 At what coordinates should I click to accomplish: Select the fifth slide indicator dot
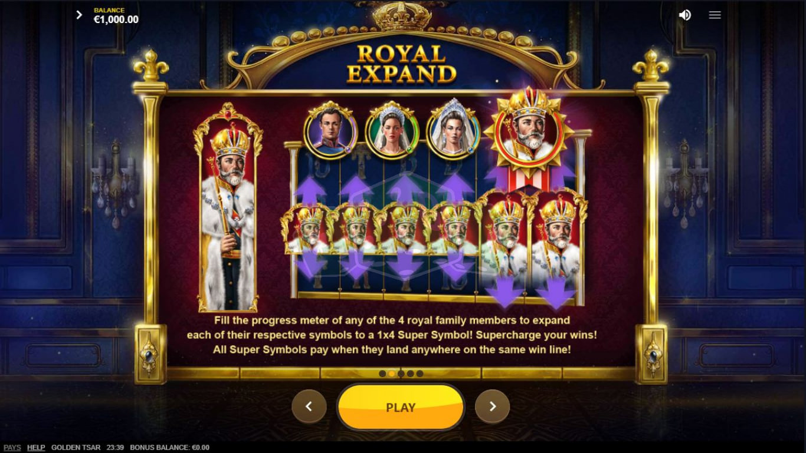420,373
